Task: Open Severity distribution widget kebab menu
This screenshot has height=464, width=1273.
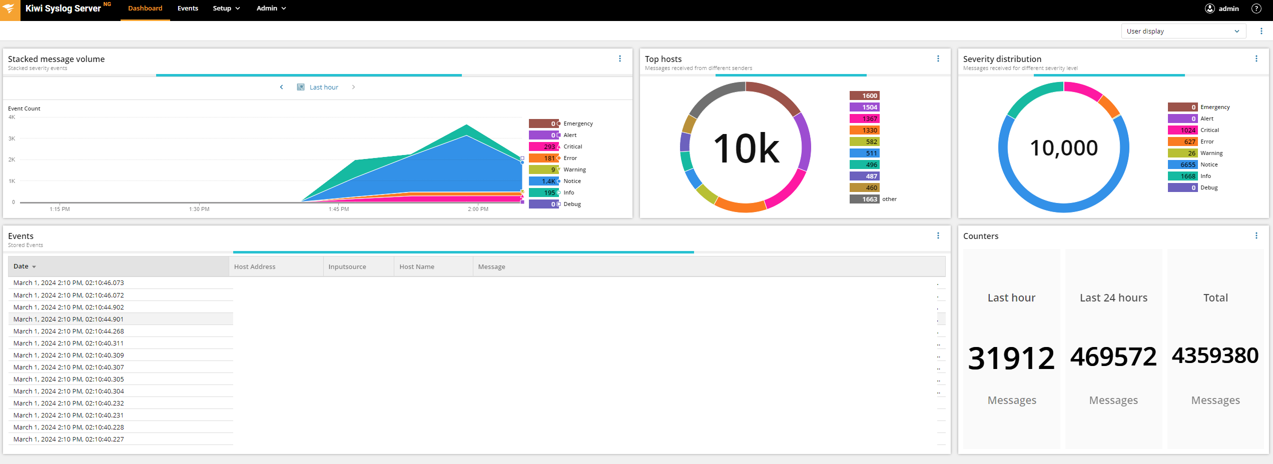Action: (1256, 58)
